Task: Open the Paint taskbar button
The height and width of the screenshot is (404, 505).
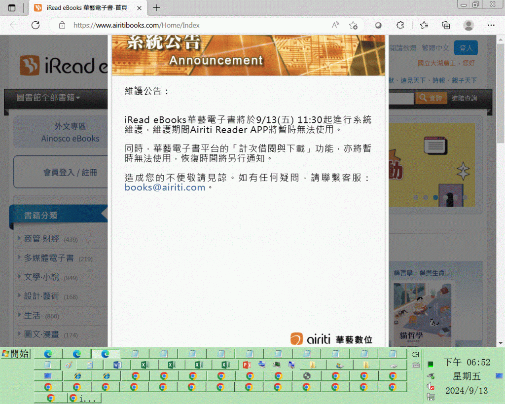Action: 69,365
